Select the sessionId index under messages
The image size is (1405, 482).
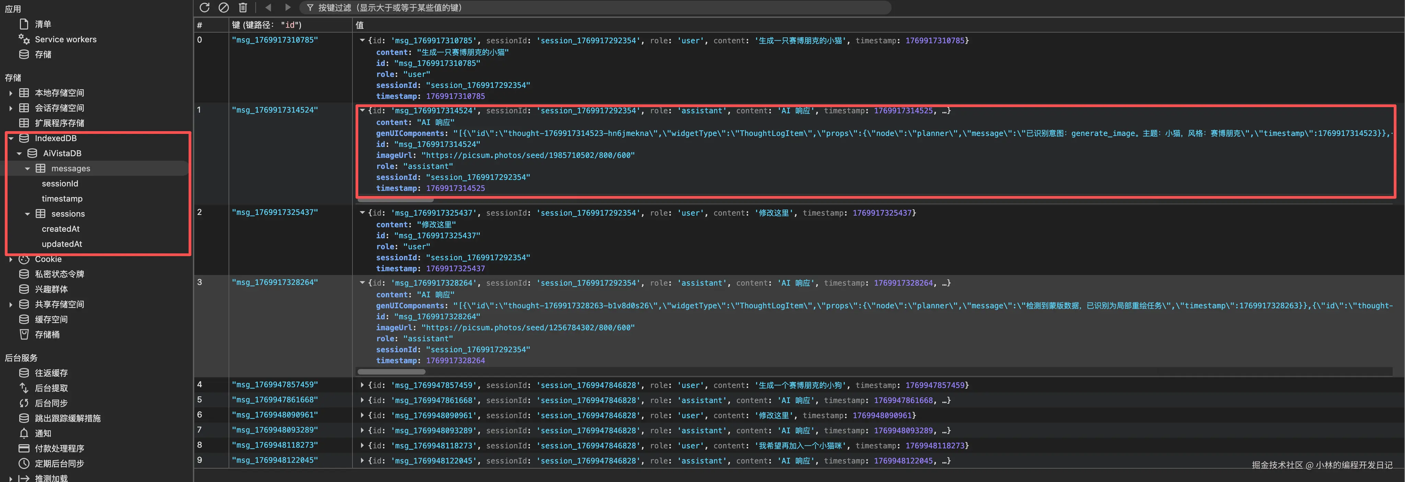(x=60, y=184)
